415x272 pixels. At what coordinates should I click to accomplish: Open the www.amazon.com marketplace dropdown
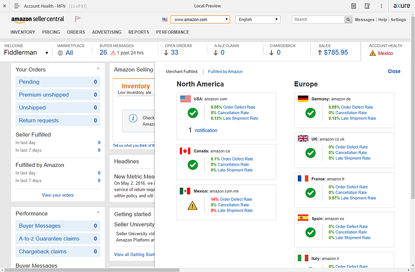click(200, 19)
